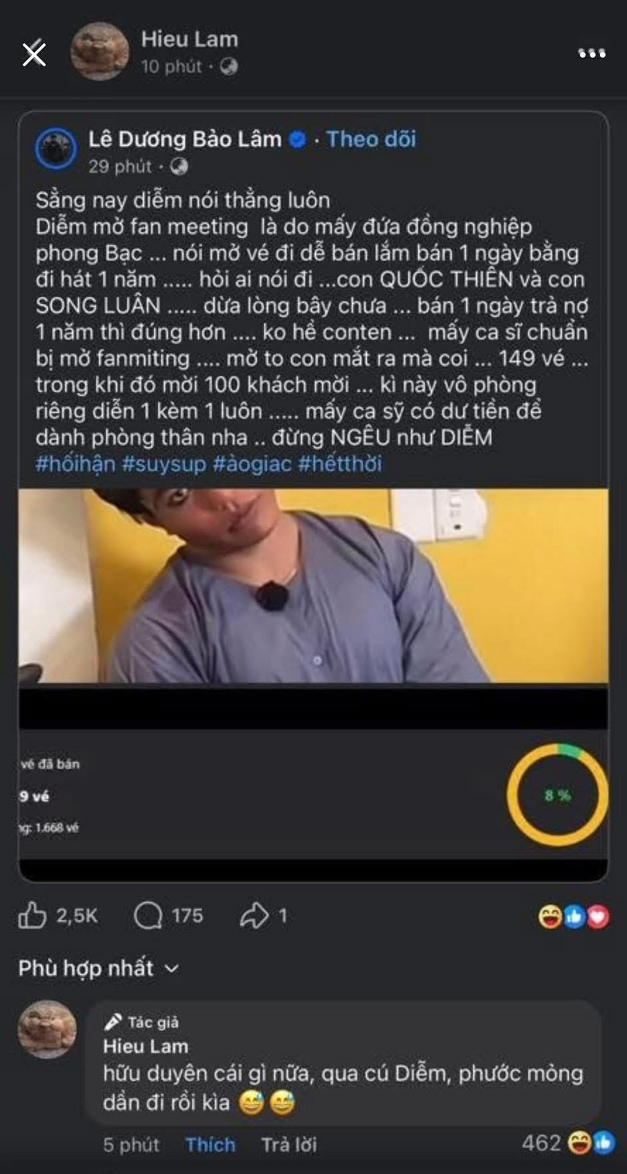View post reactions emoji cluster

(x=573, y=917)
